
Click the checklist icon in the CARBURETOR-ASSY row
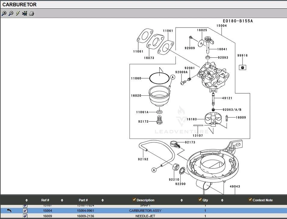coord(25,211)
